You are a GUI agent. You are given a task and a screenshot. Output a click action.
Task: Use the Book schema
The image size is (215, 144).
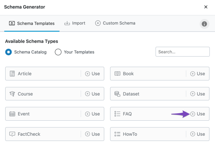(198, 74)
